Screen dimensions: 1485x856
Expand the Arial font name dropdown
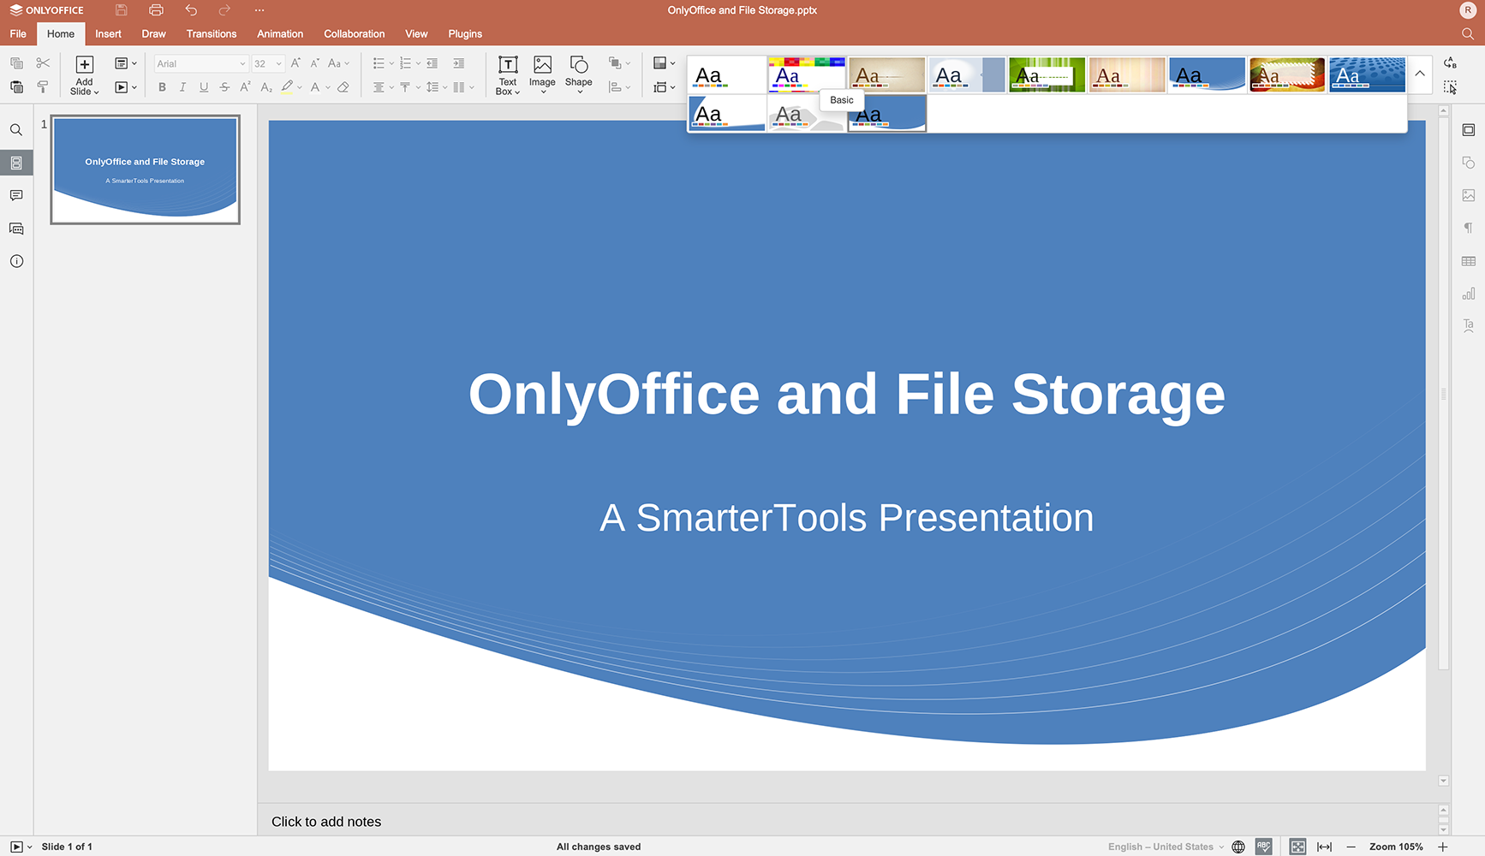coord(242,64)
